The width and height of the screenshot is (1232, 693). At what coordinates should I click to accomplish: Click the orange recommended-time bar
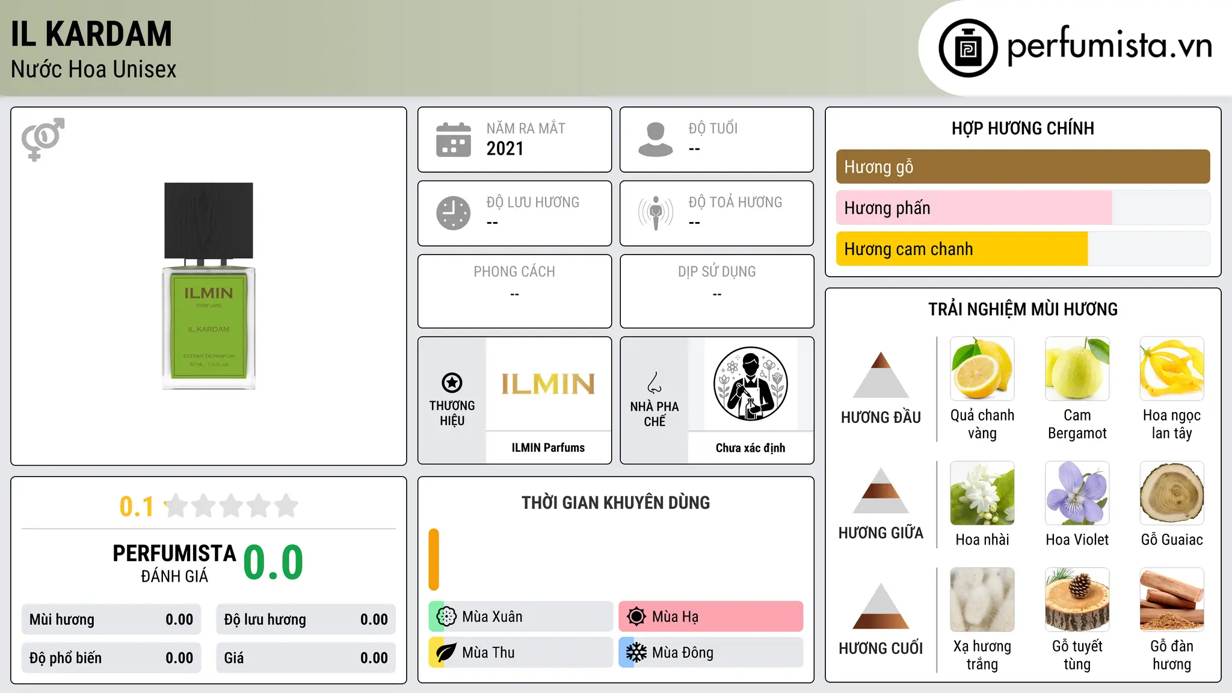tap(434, 559)
